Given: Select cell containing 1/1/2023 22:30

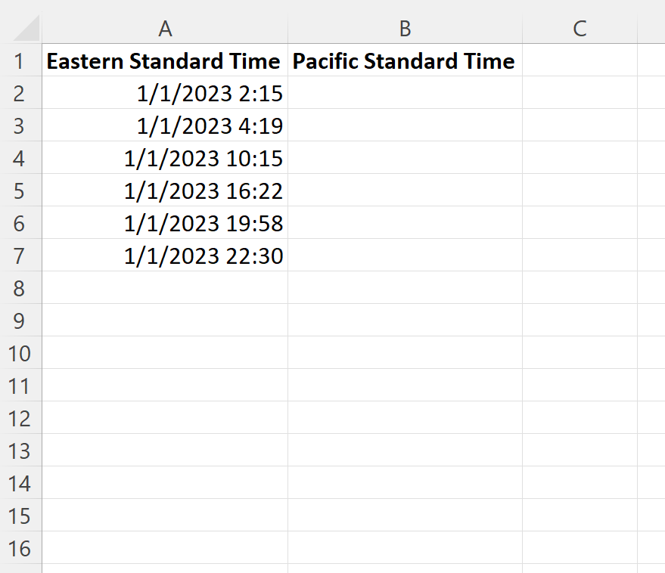Looking at the screenshot, I should tap(165, 256).
